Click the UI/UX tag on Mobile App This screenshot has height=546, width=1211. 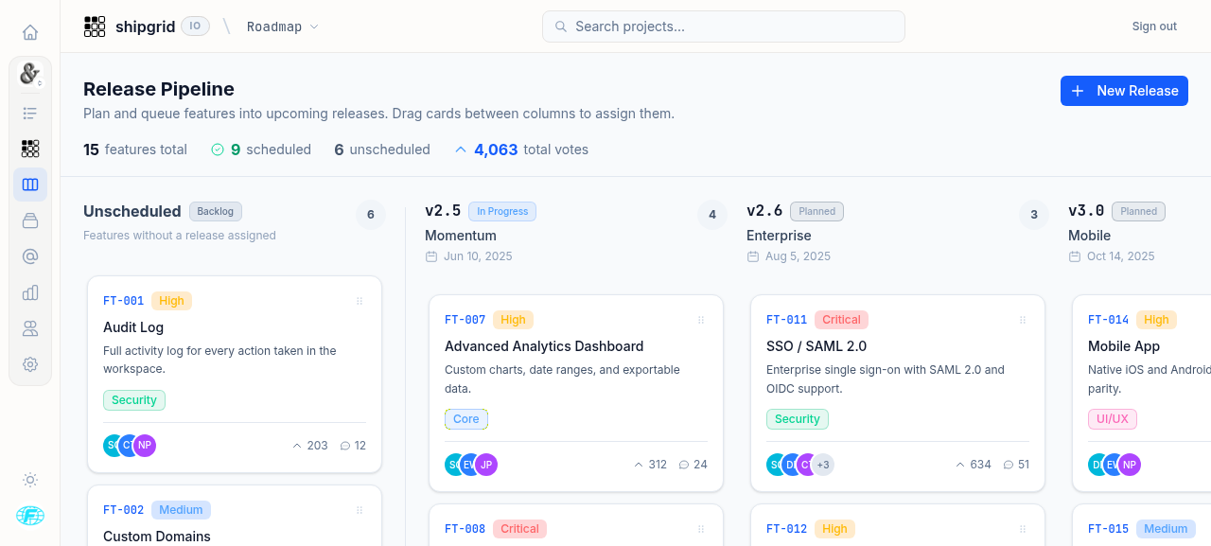tap(1113, 419)
